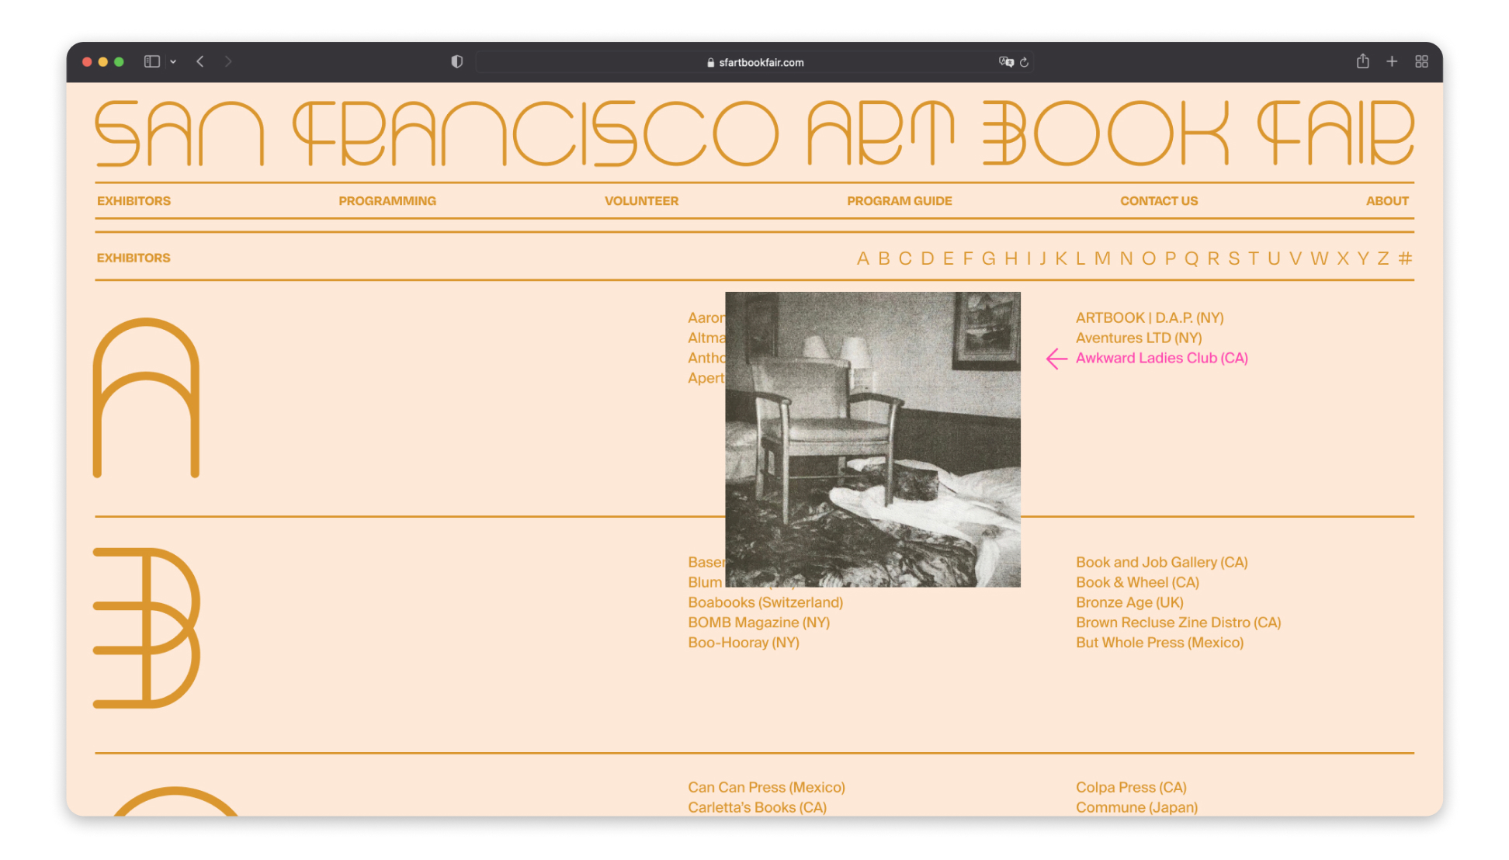The image size is (1509, 860).
Task: Add a new tab with plus icon
Action: (1392, 61)
